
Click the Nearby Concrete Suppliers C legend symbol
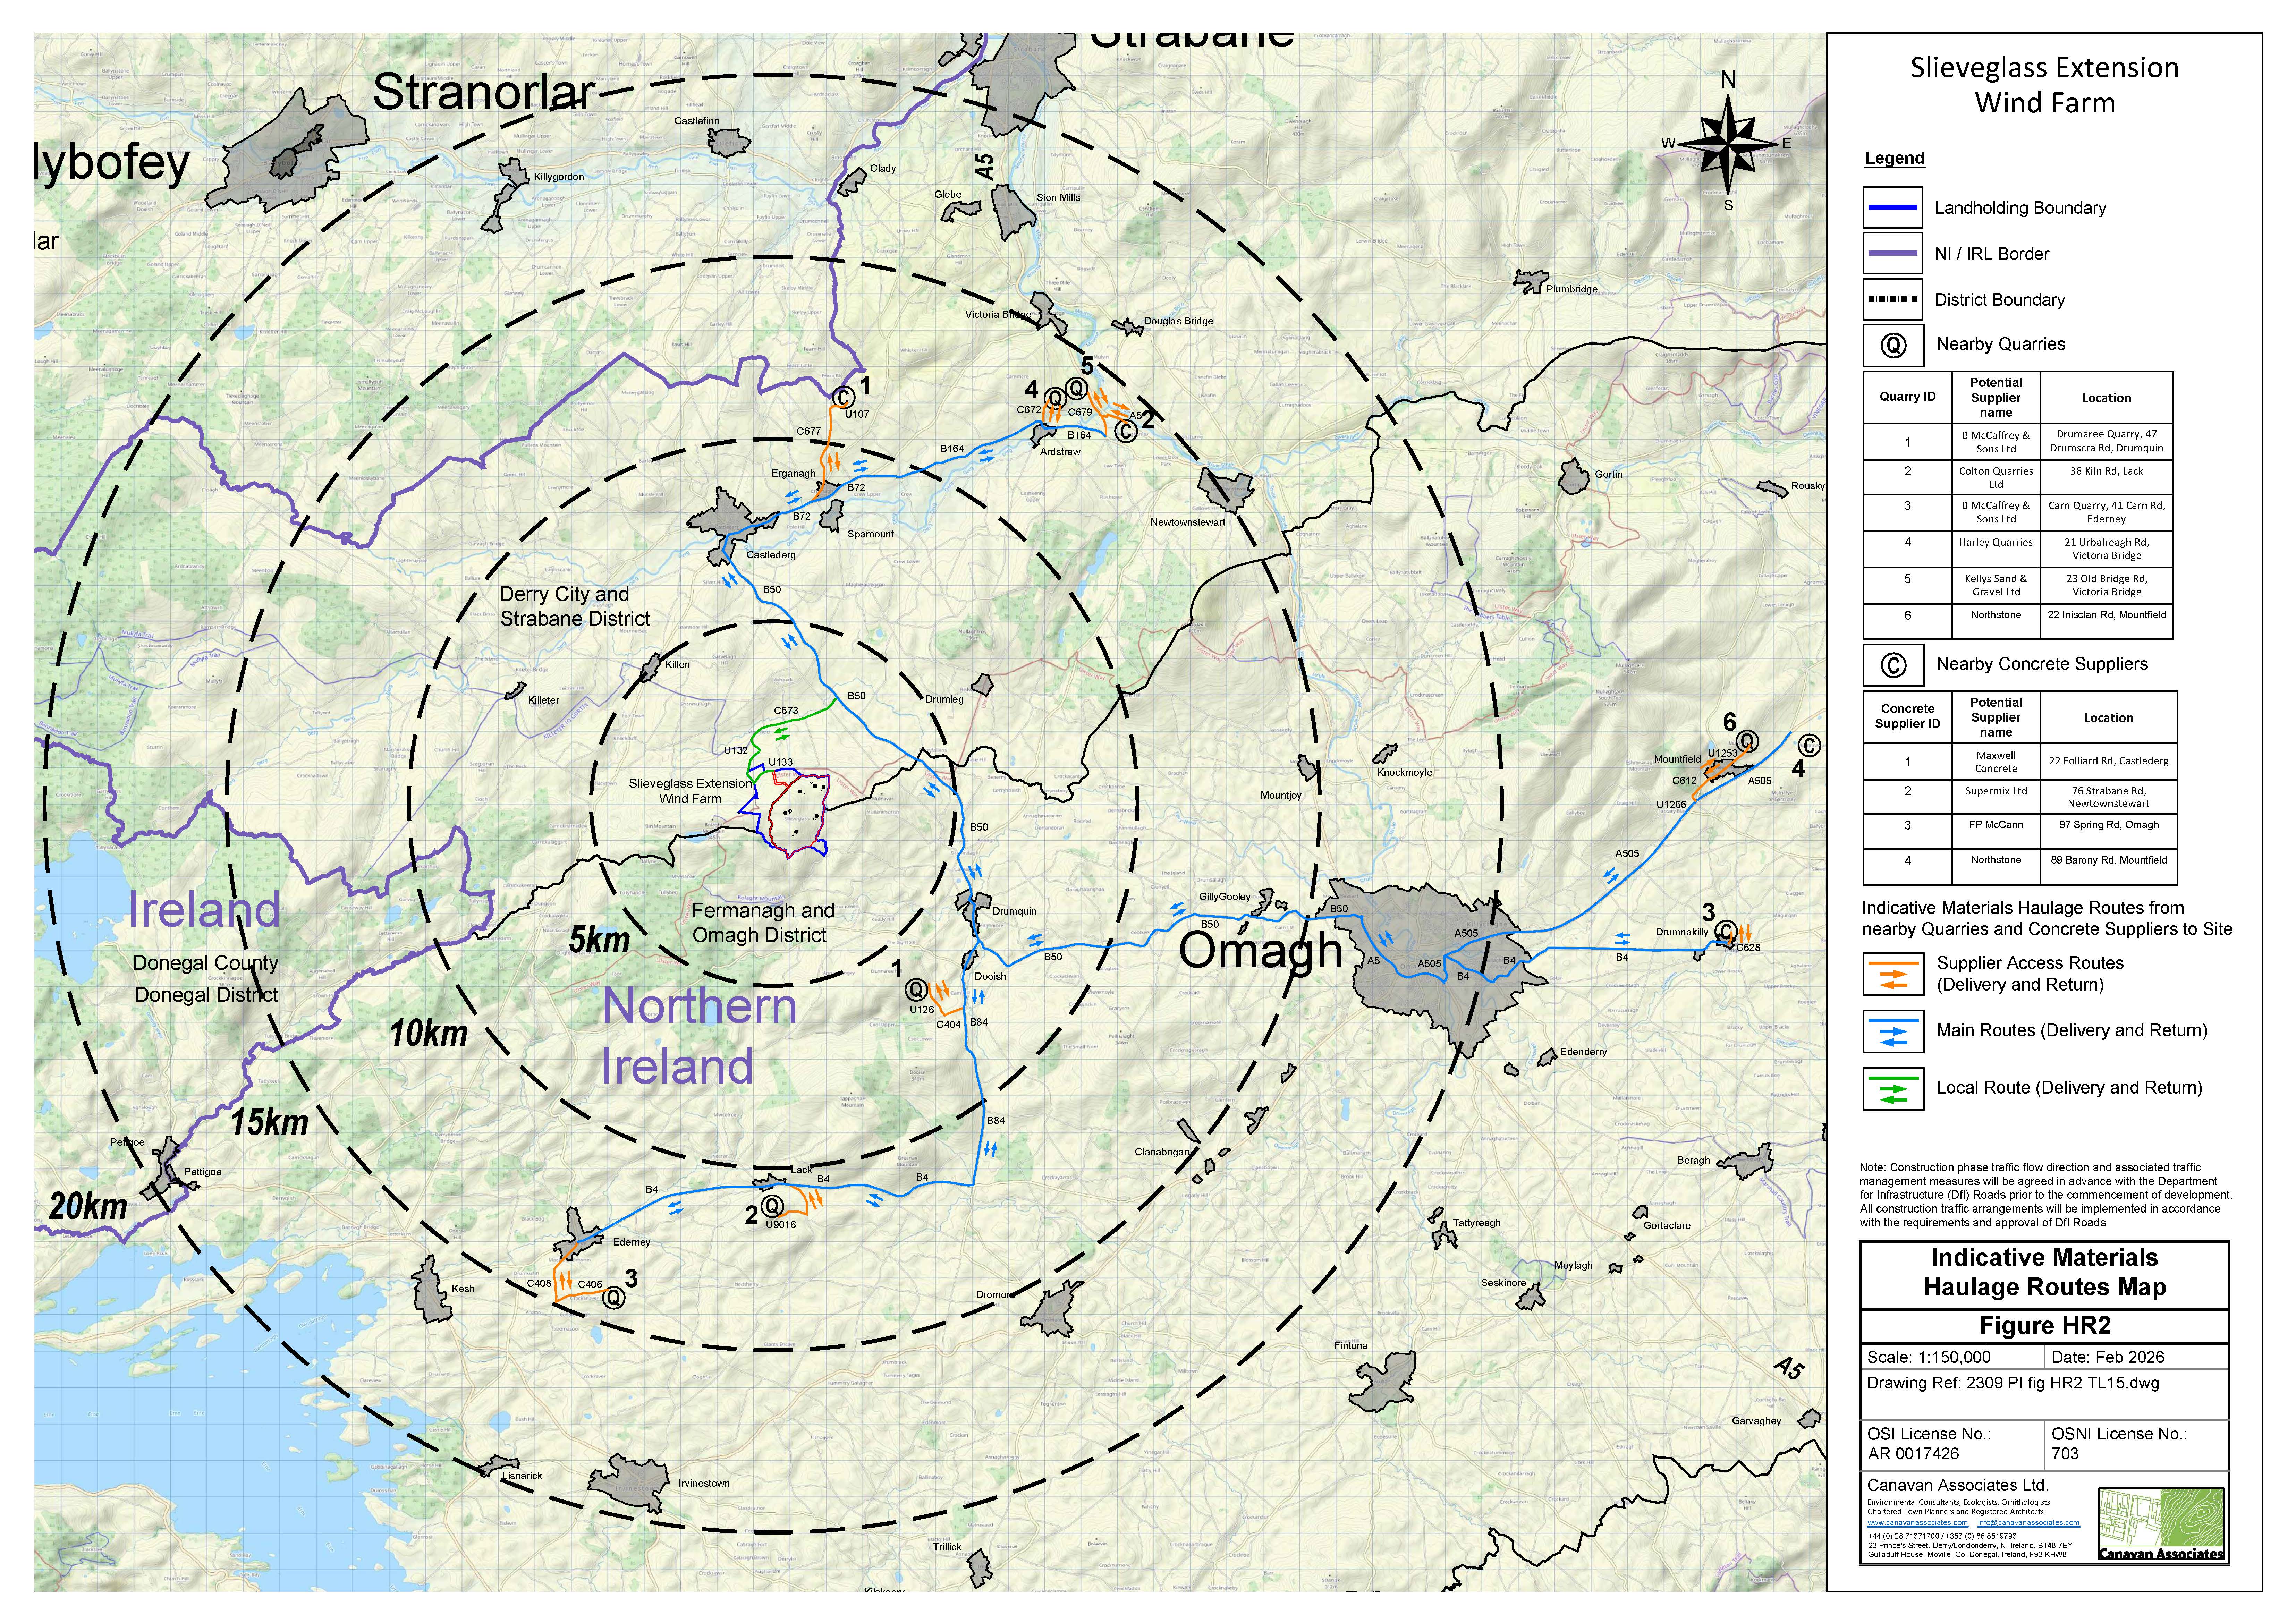pyautogui.click(x=1893, y=665)
